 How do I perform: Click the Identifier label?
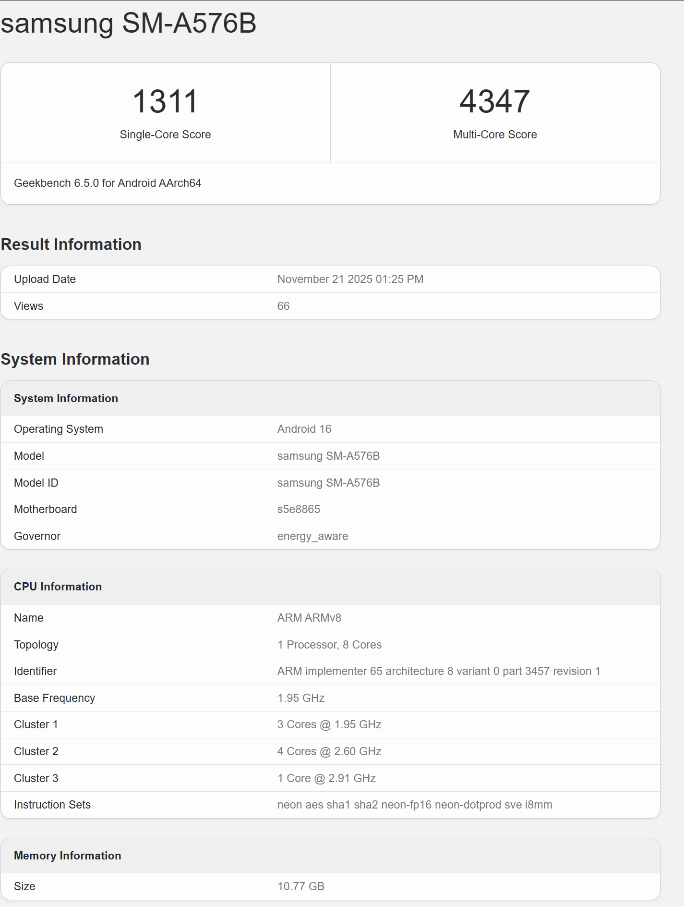[35, 671]
